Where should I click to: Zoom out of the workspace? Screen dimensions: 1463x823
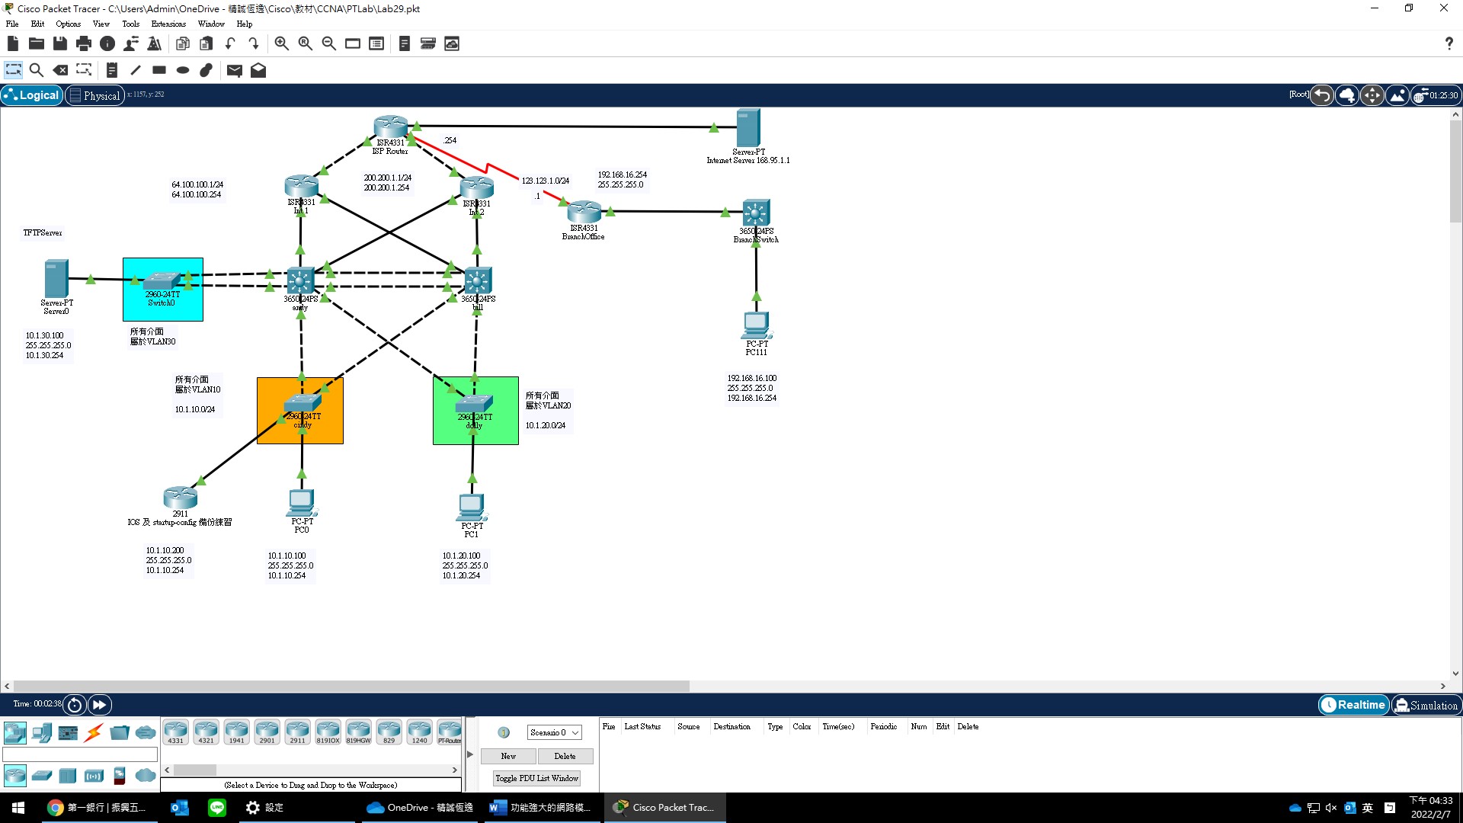click(x=329, y=43)
